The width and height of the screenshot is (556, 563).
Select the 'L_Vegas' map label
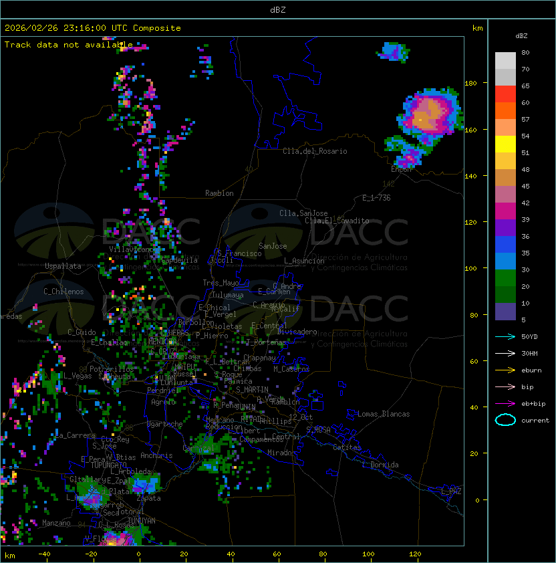[78, 376]
